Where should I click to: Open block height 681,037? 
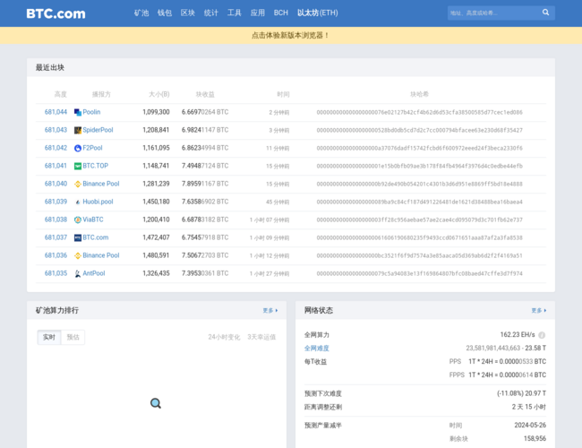56,237
